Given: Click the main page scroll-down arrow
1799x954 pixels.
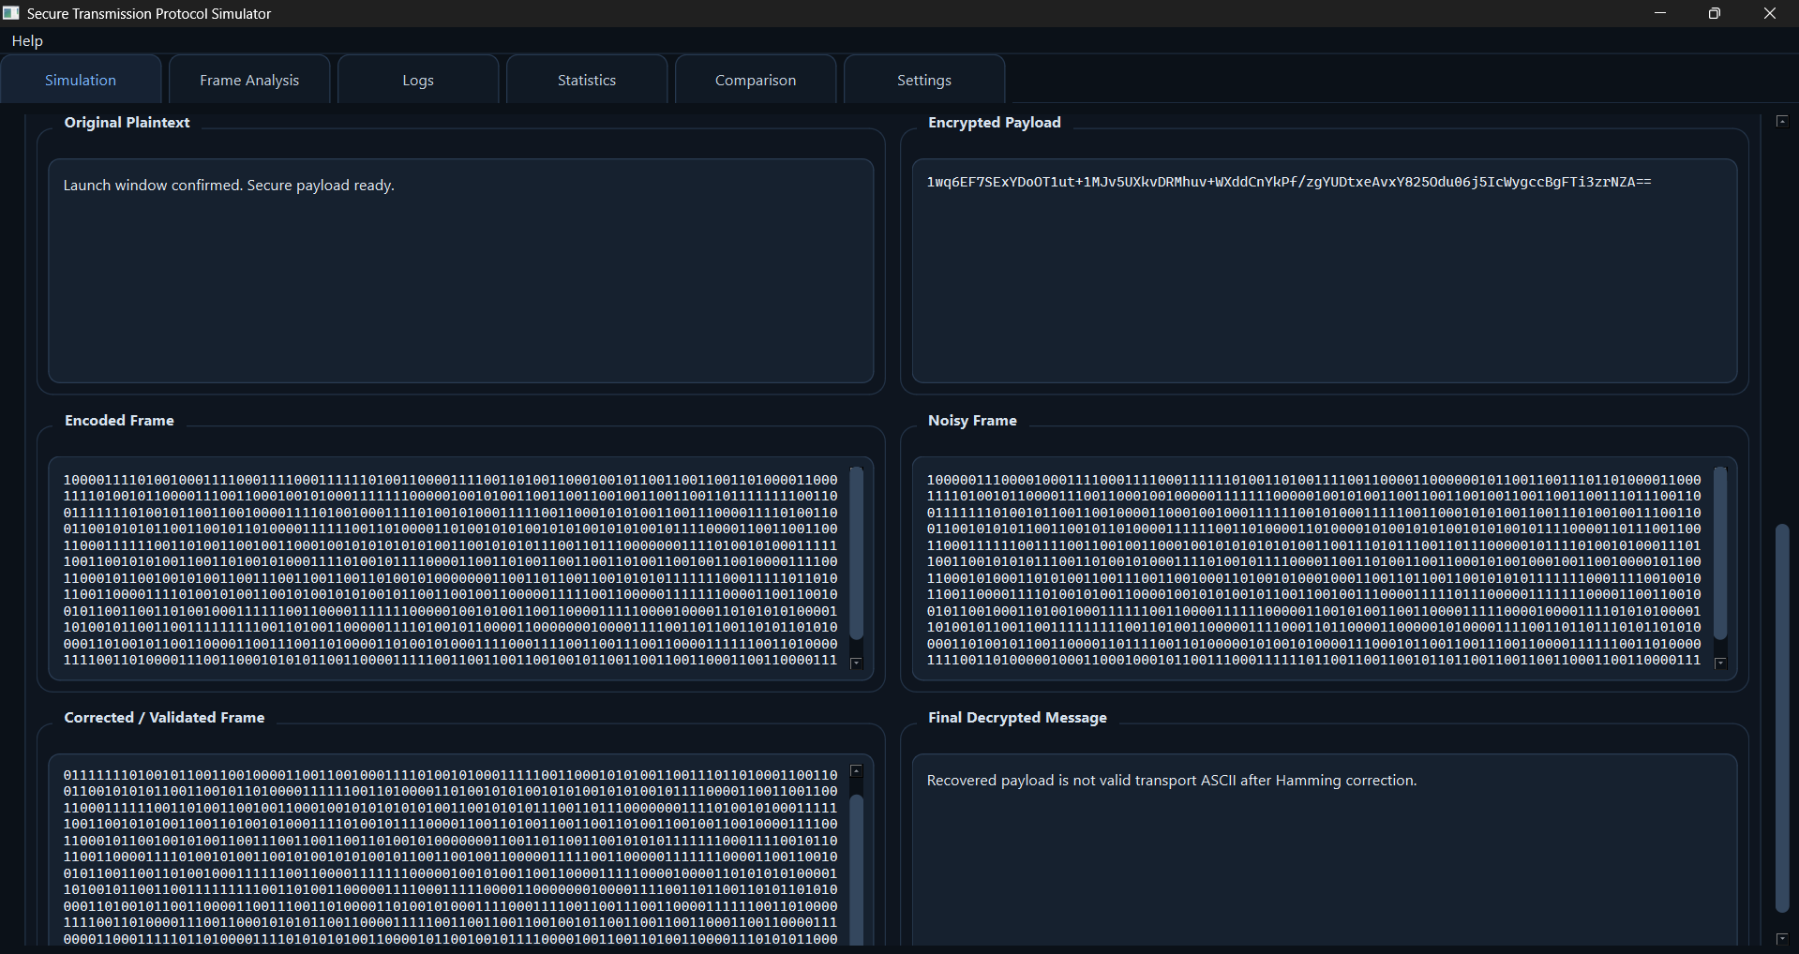Looking at the screenshot, I should (x=1782, y=938).
